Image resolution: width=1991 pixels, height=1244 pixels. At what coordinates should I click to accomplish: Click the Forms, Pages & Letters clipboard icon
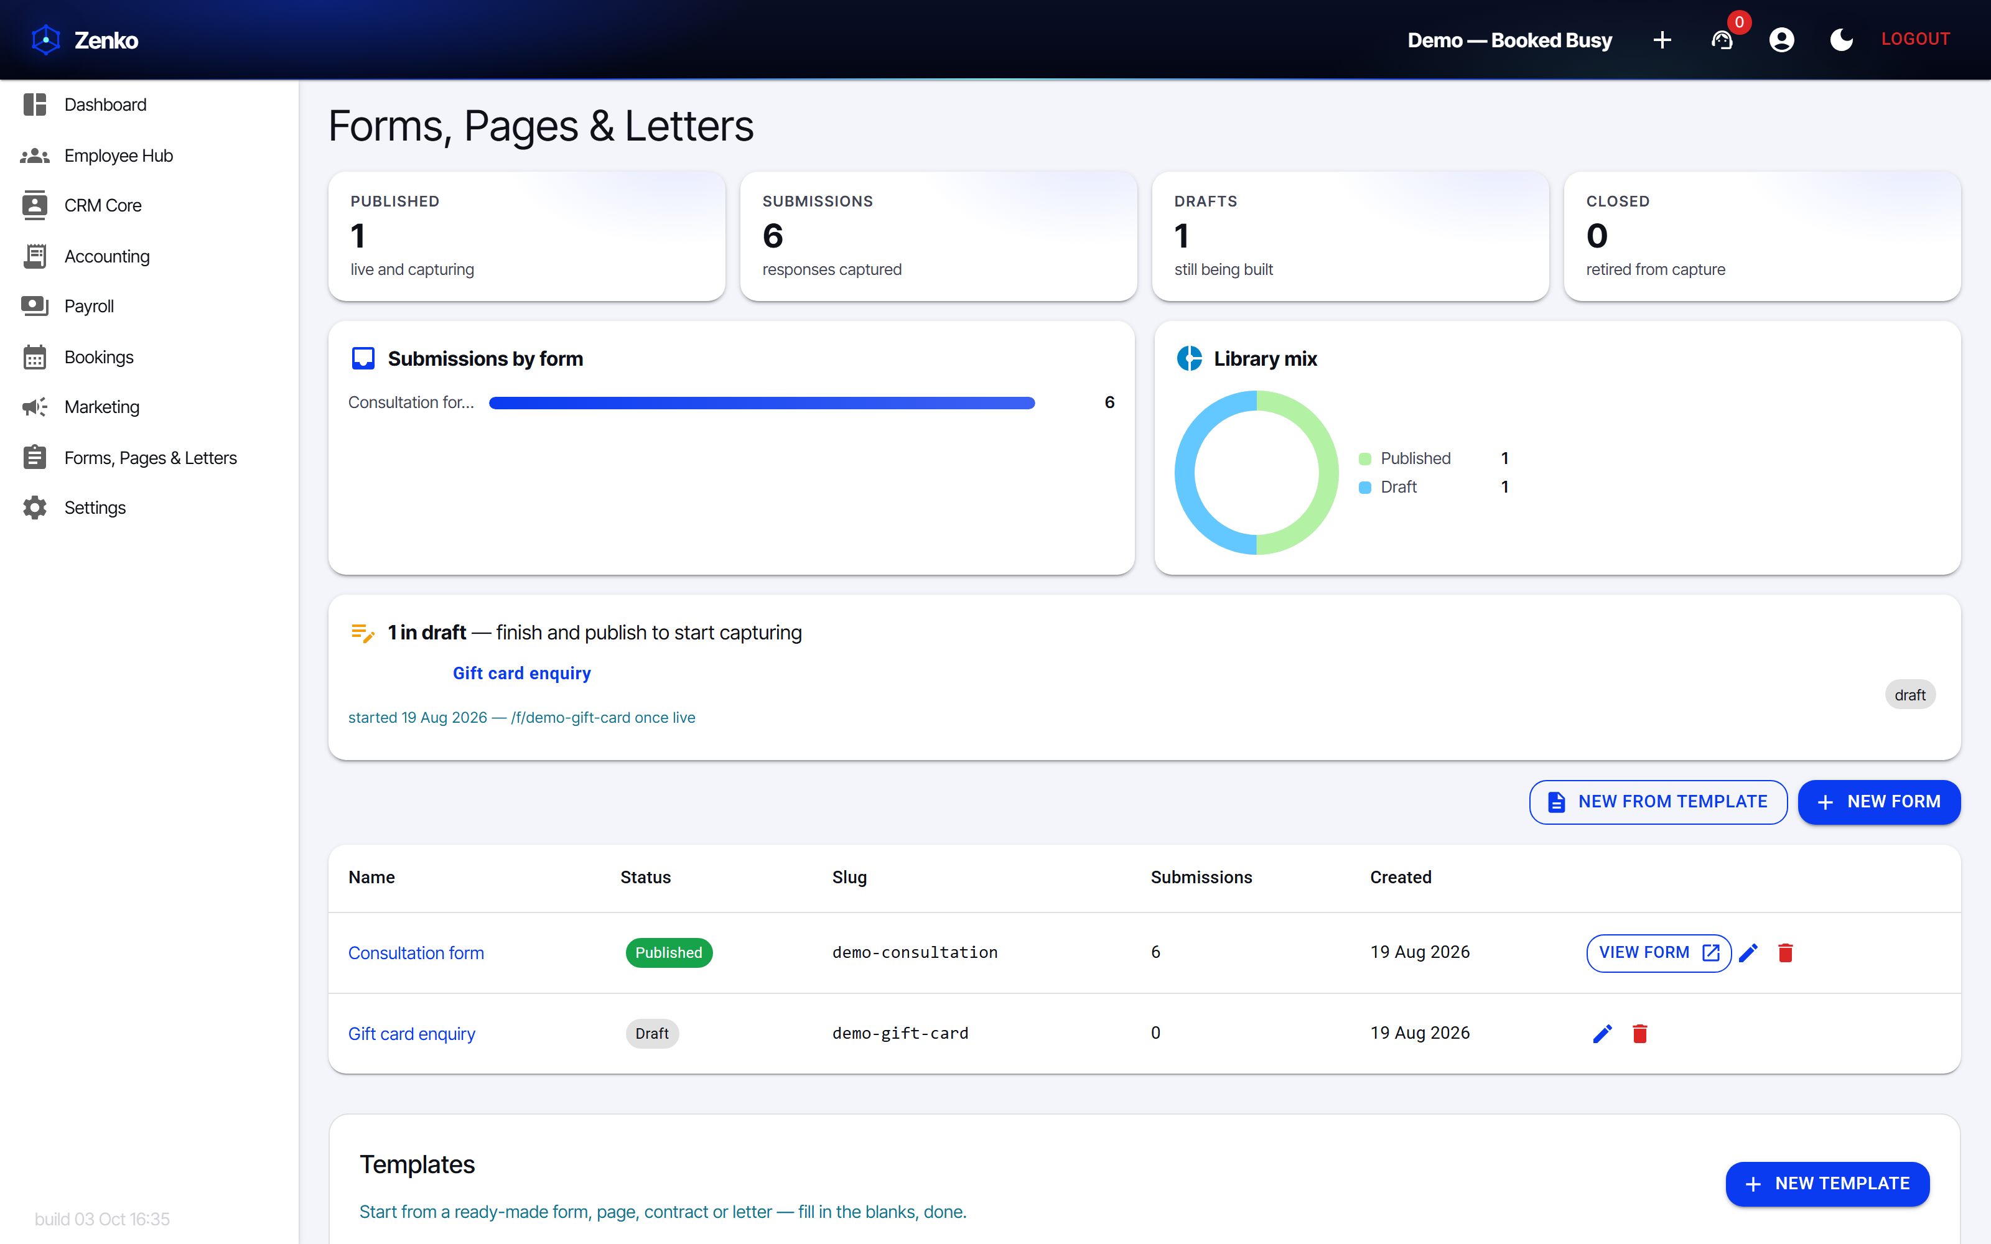click(x=35, y=457)
